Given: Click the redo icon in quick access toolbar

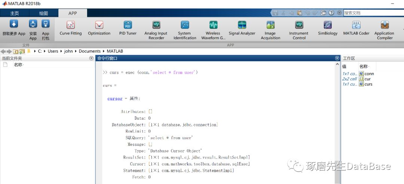Looking at the screenshot, I should (315, 13).
